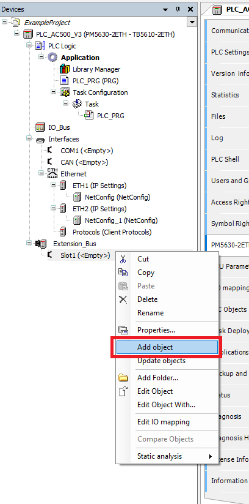Switch to the Statistics side tab
Screen dimensions: 249x504
pyautogui.click(x=225, y=95)
